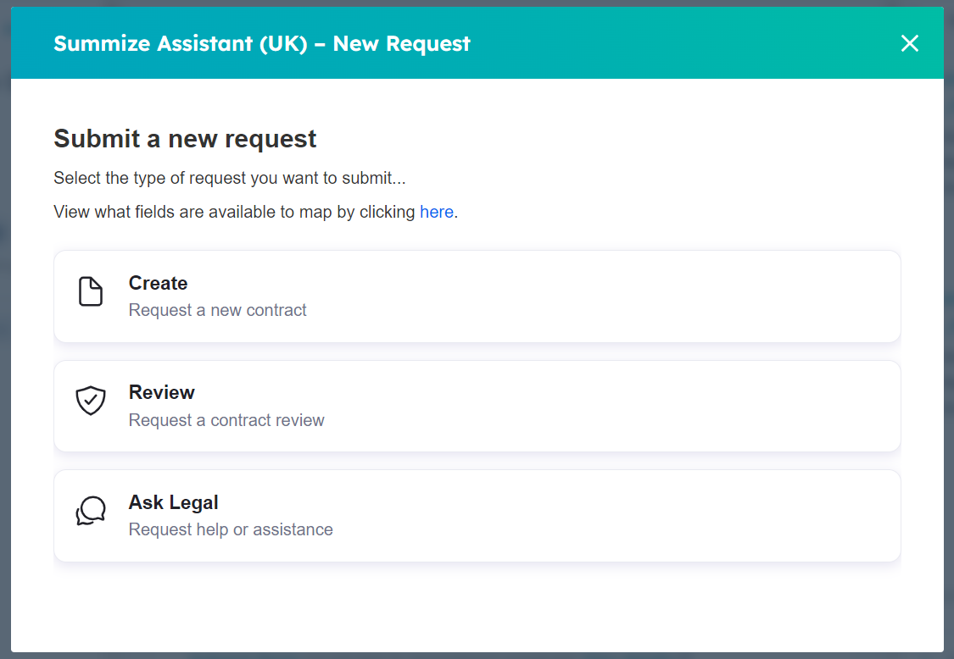Dismiss the New Request dialog with the X
This screenshot has width=954, height=659.
click(x=910, y=42)
